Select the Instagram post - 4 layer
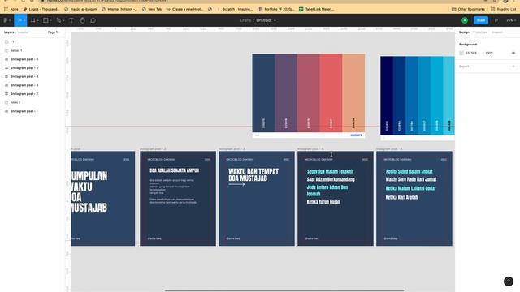This screenshot has width=520, height=292. (32, 76)
